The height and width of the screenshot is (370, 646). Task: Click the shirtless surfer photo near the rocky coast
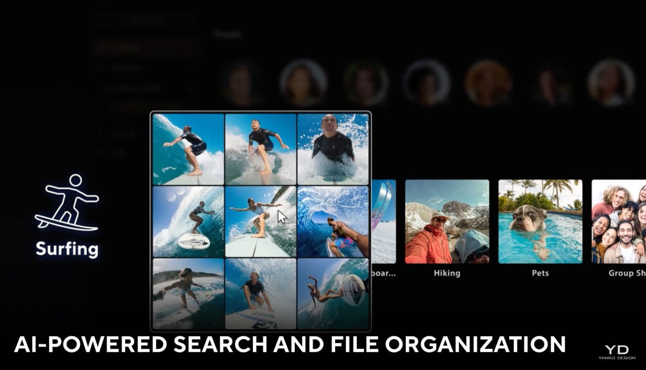point(188,293)
